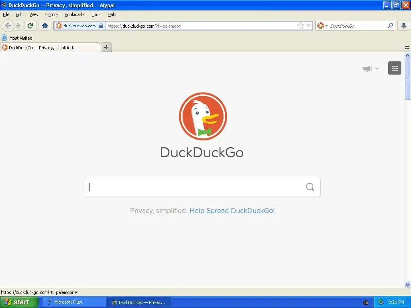Click the 9:26 PM clock
This screenshot has height=308, width=411.
(x=396, y=302)
